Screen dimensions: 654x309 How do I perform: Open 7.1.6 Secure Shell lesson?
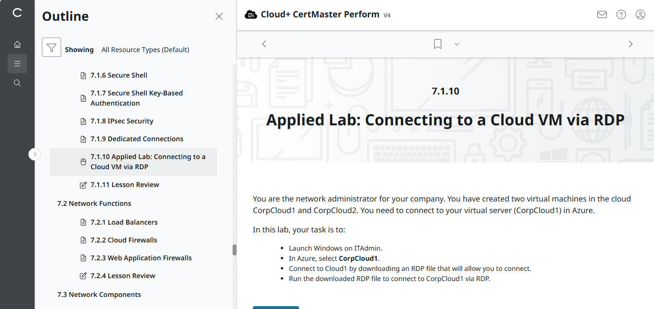click(x=118, y=75)
